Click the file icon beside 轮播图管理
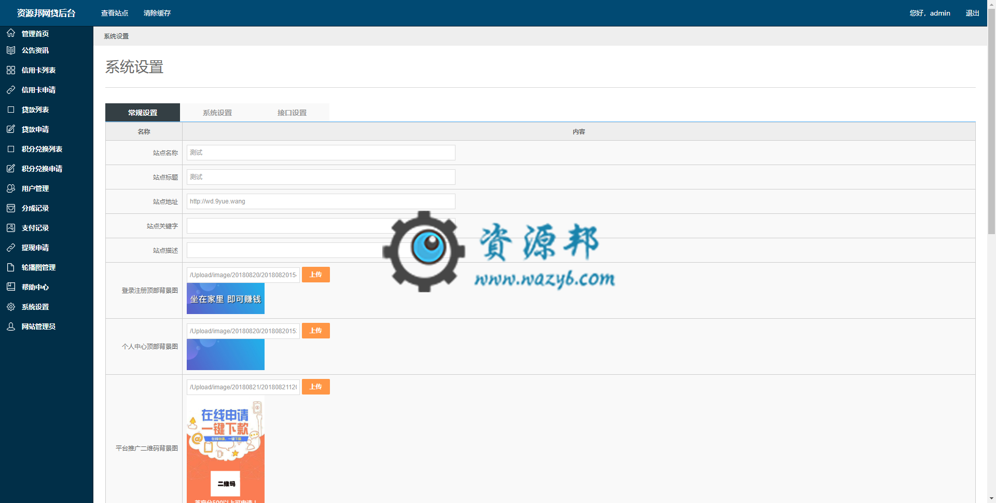Viewport: 996px width, 503px height. [11, 267]
